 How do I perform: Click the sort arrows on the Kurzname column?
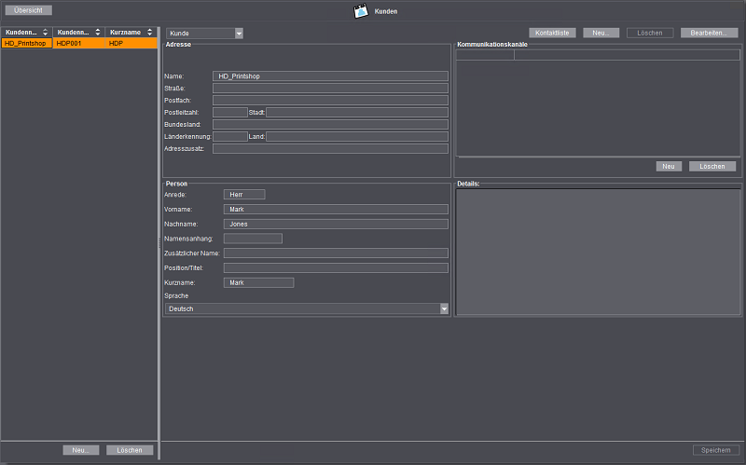(x=149, y=32)
